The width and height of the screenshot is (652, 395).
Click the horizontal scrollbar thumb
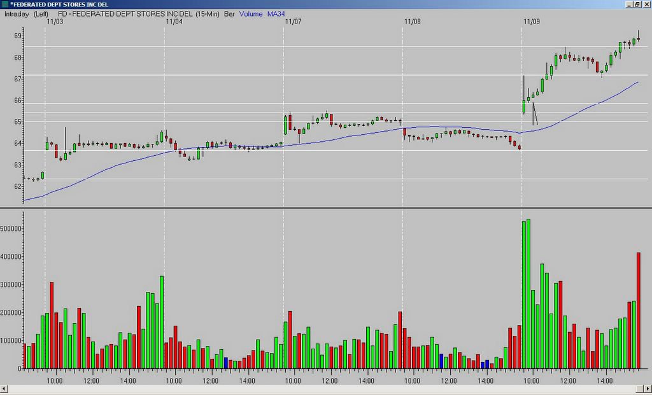coord(641,389)
